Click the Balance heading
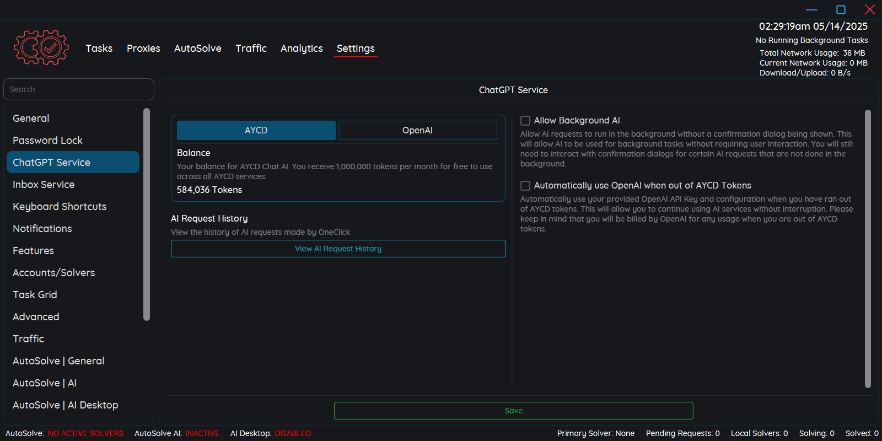 pos(193,153)
